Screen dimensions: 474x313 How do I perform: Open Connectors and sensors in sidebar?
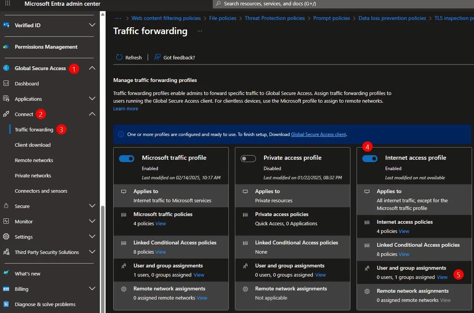[x=41, y=191]
